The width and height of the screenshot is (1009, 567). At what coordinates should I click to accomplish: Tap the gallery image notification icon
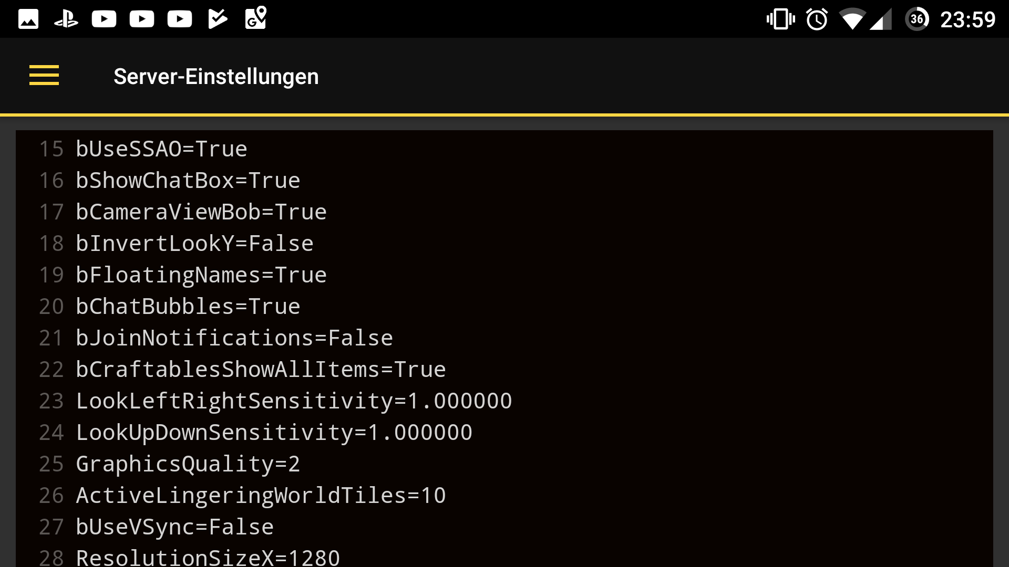tap(28, 19)
